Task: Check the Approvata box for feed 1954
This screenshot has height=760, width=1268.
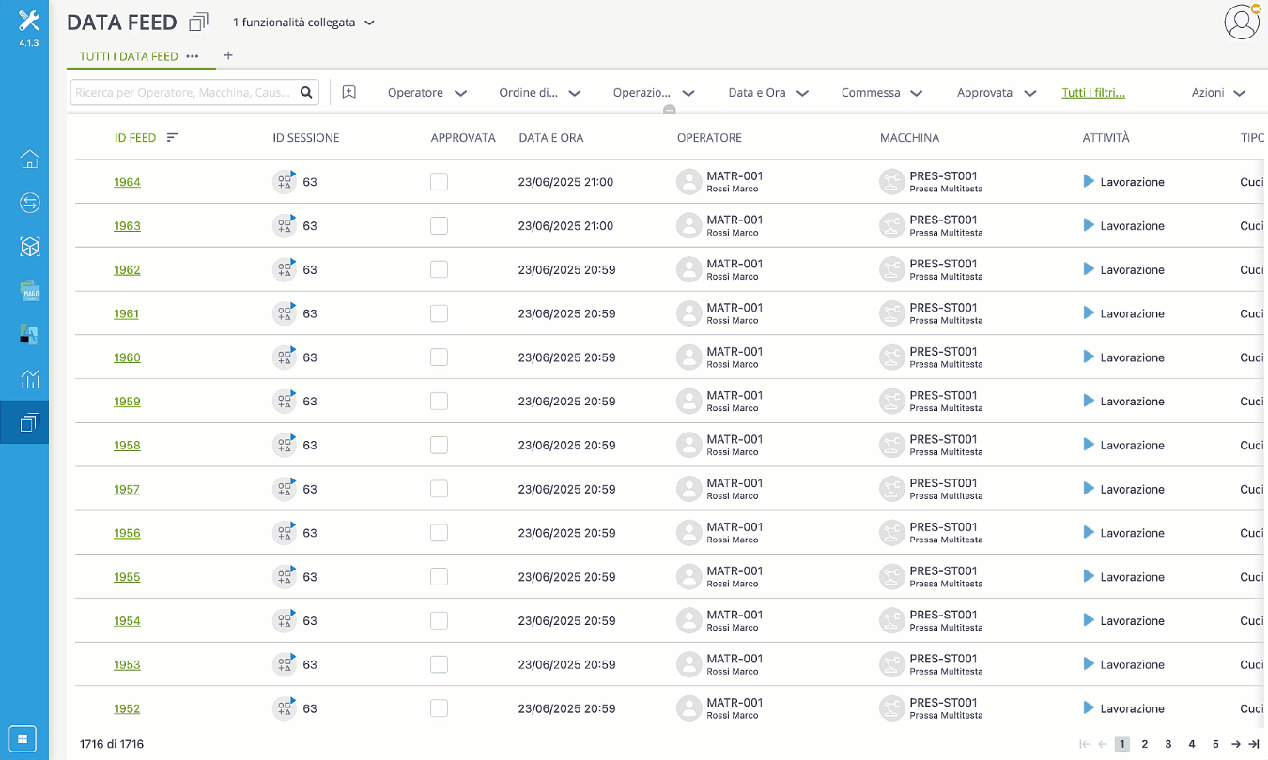Action: coord(439,620)
